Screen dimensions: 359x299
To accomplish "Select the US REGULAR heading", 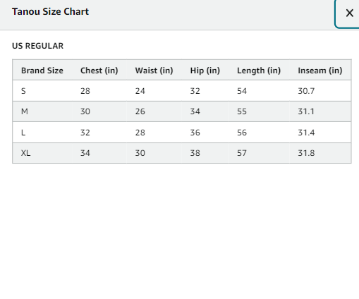I will (x=37, y=46).
